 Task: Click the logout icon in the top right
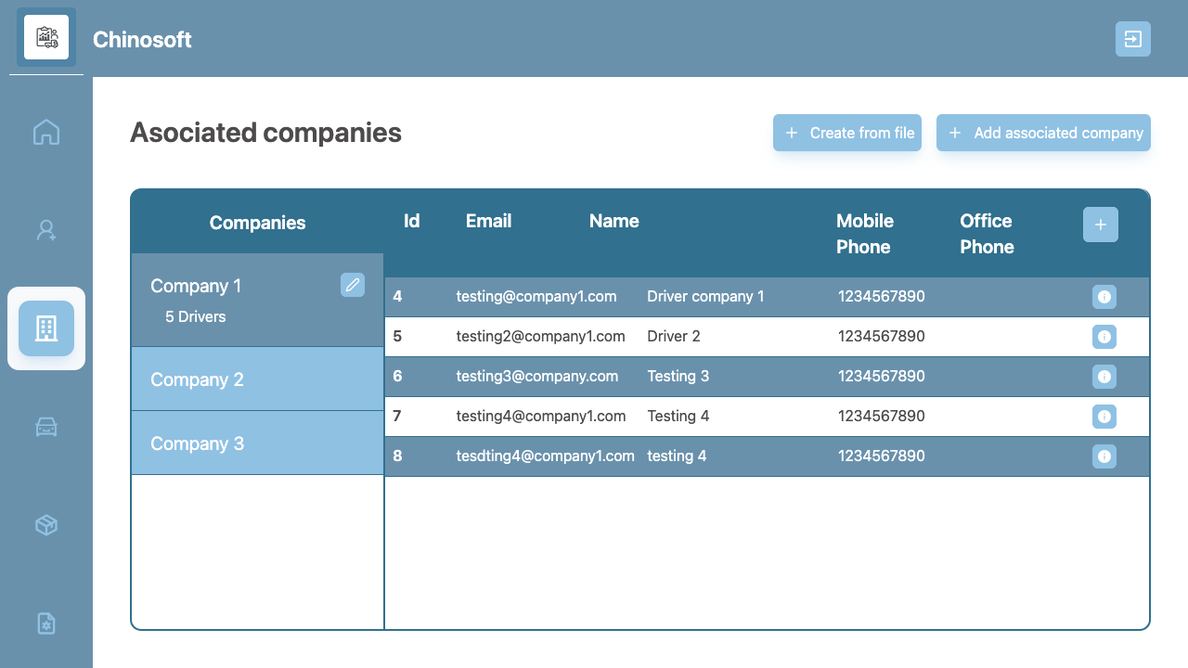(1132, 39)
